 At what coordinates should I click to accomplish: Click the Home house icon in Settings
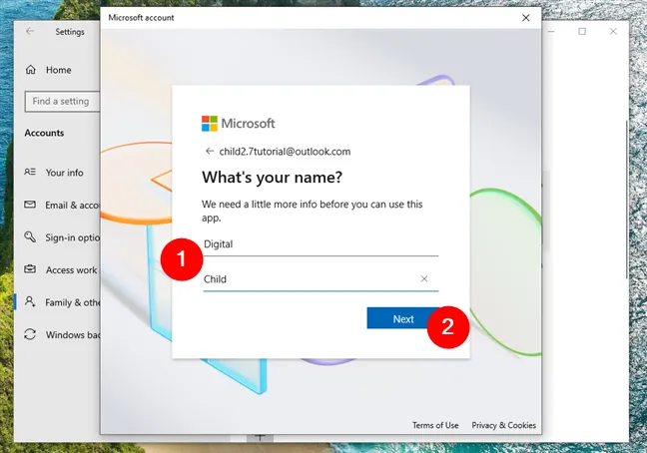31,70
